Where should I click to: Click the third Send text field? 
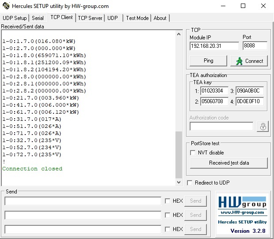pos(83,229)
